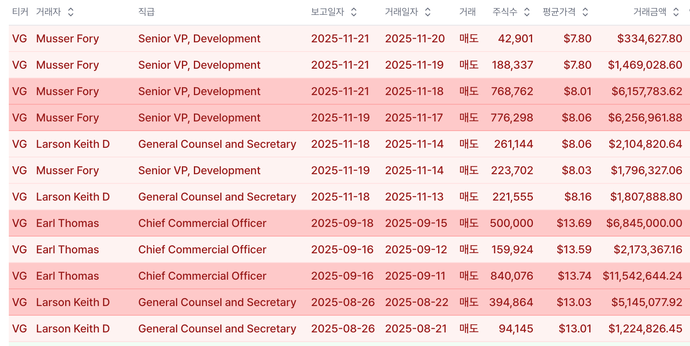Select the row with 768,762 shares
This screenshot has height=346, width=690.
(x=349, y=91)
